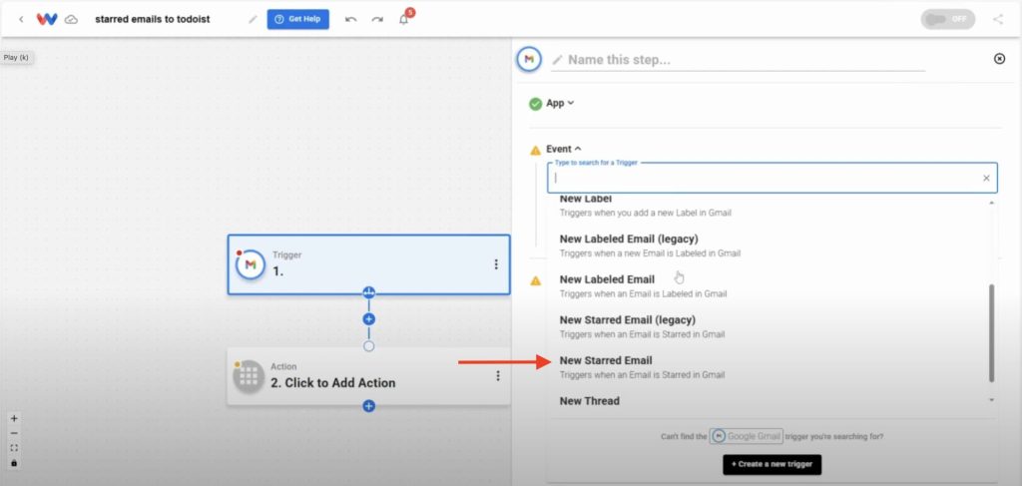Viewport: 1022px width, 486px height.
Task: Click the Google Gmail chip
Action: [747, 436]
